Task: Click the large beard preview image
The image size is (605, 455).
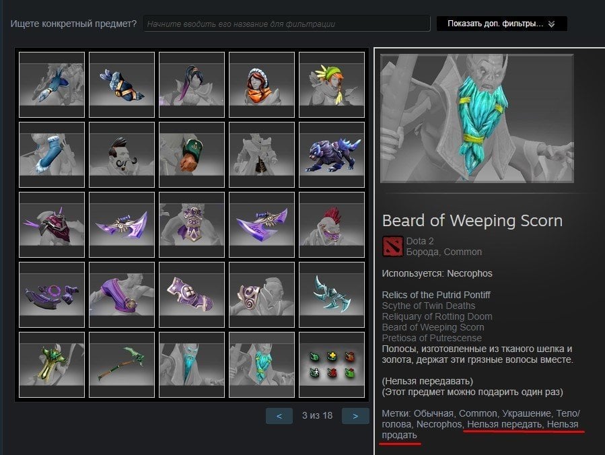Action: pos(477,118)
